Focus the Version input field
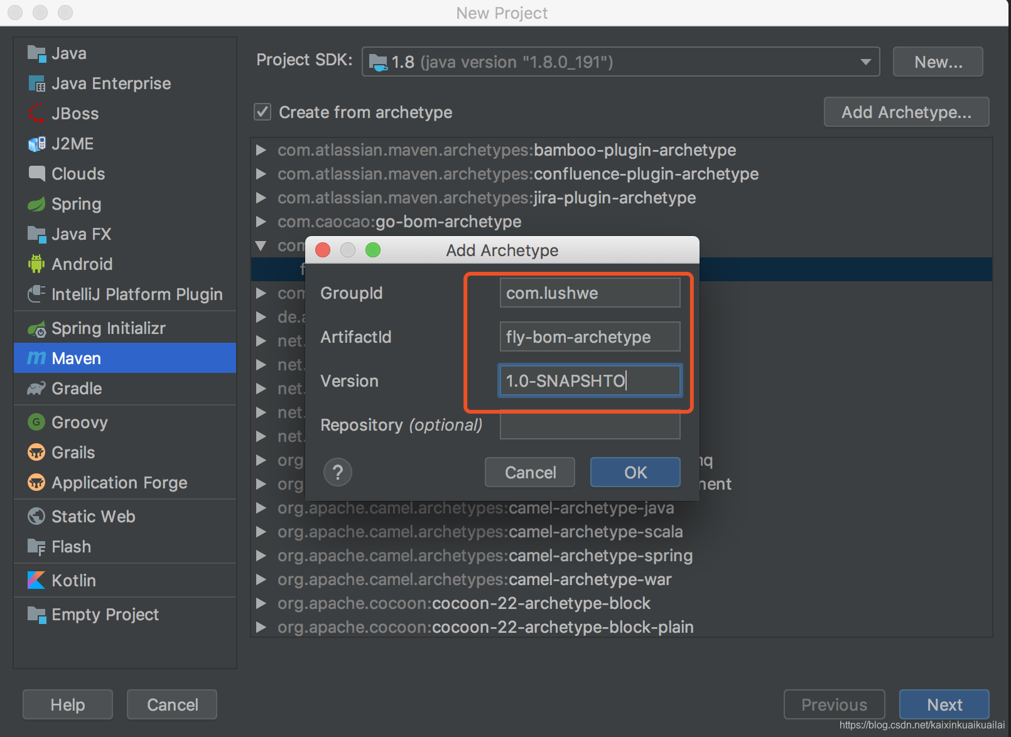 pos(590,380)
